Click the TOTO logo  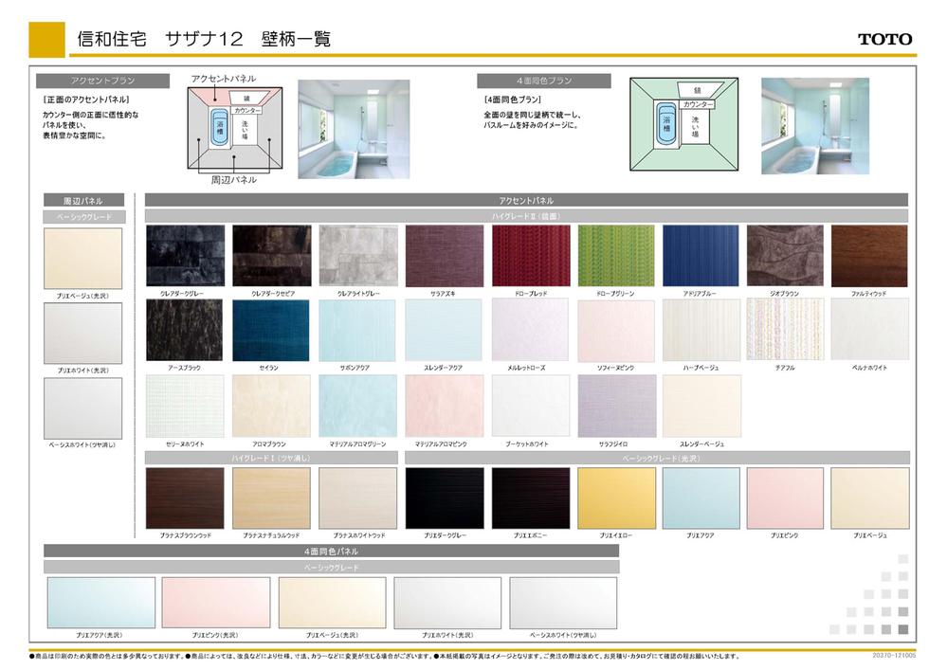click(884, 39)
